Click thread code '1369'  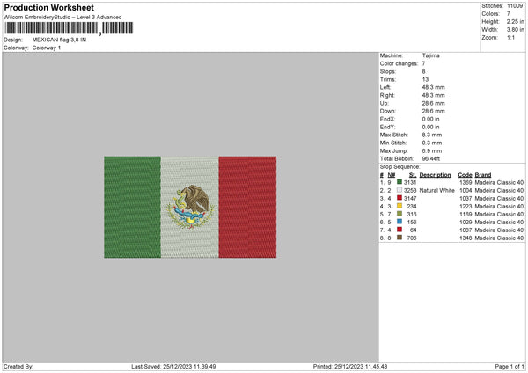[466, 182]
